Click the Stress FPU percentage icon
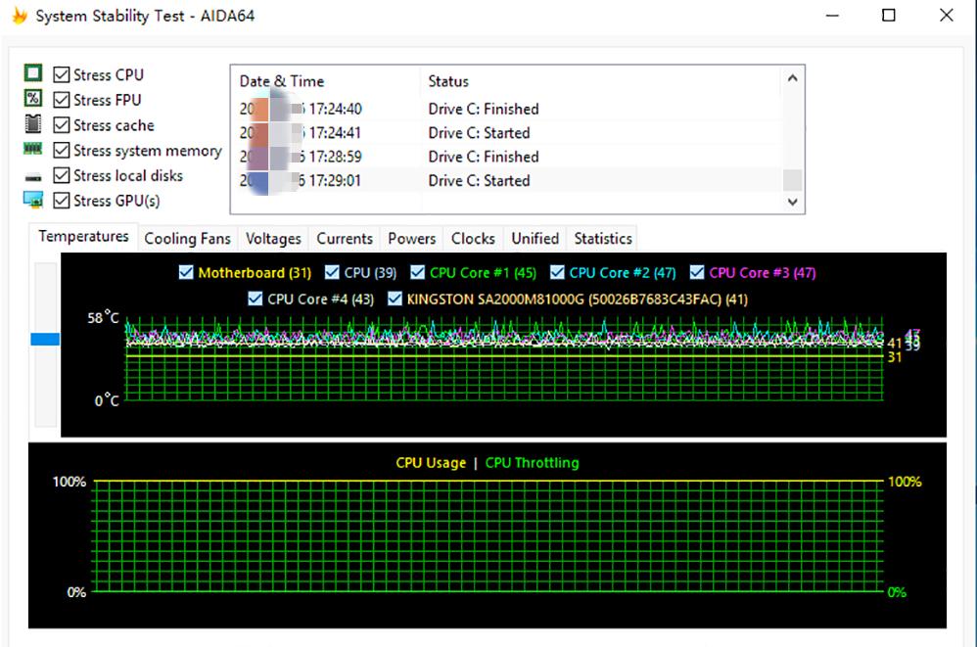The height and width of the screenshot is (647, 977). [32, 100]
